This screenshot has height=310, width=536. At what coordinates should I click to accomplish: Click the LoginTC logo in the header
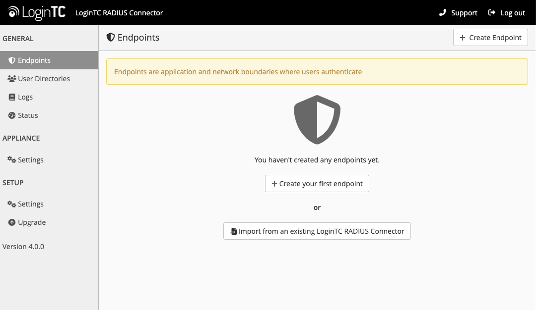pyautogui.click(x=37, y=12)
